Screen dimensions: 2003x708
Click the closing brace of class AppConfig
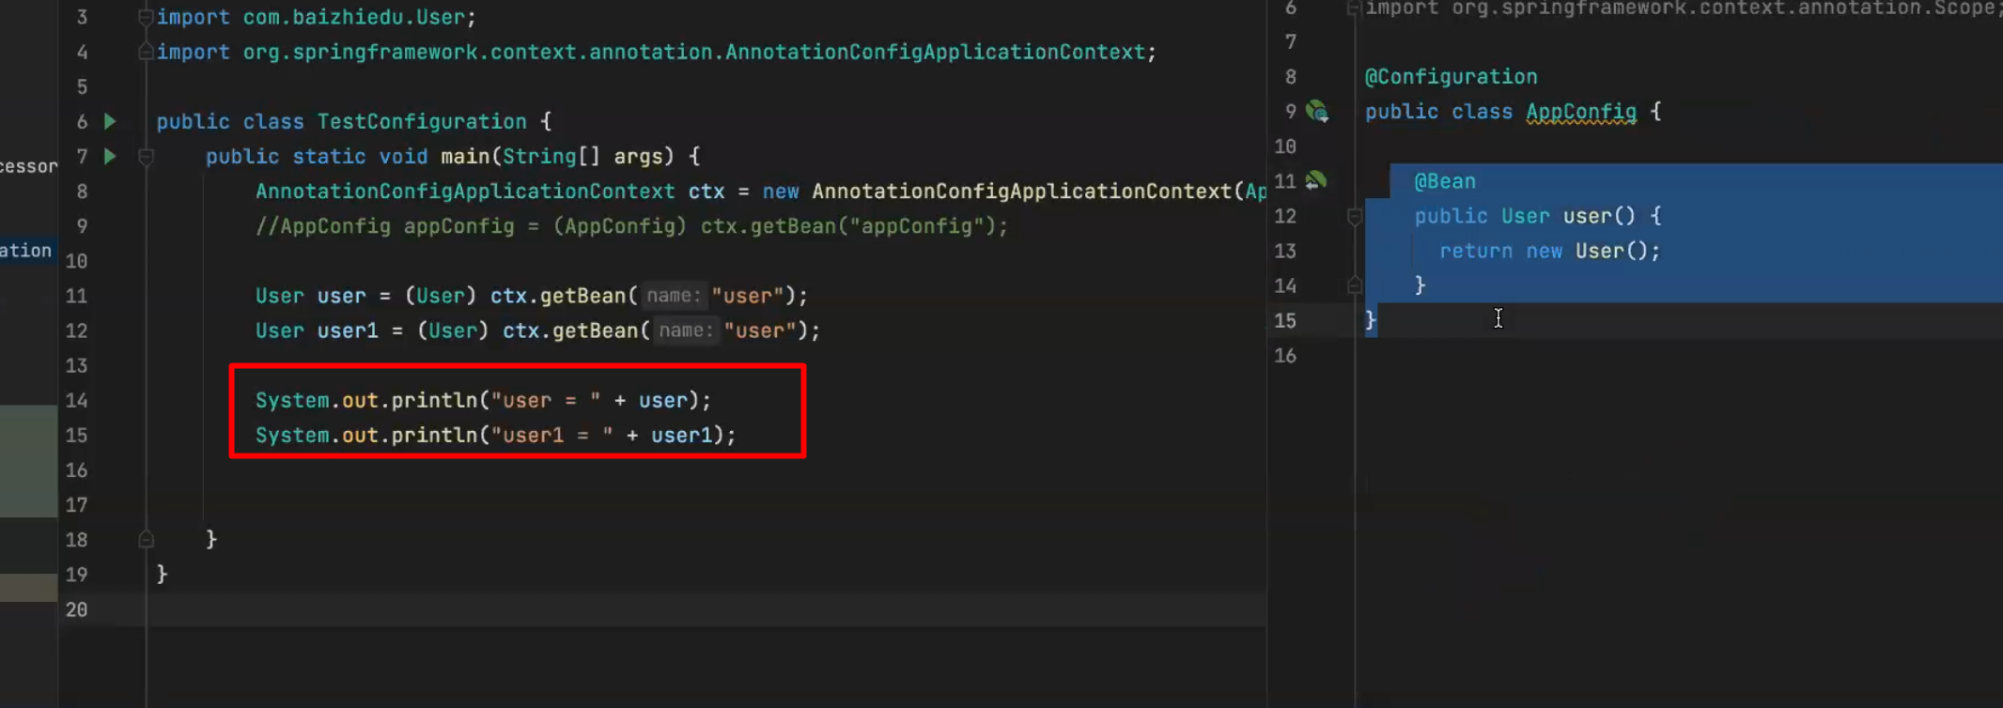(1371, 320)
